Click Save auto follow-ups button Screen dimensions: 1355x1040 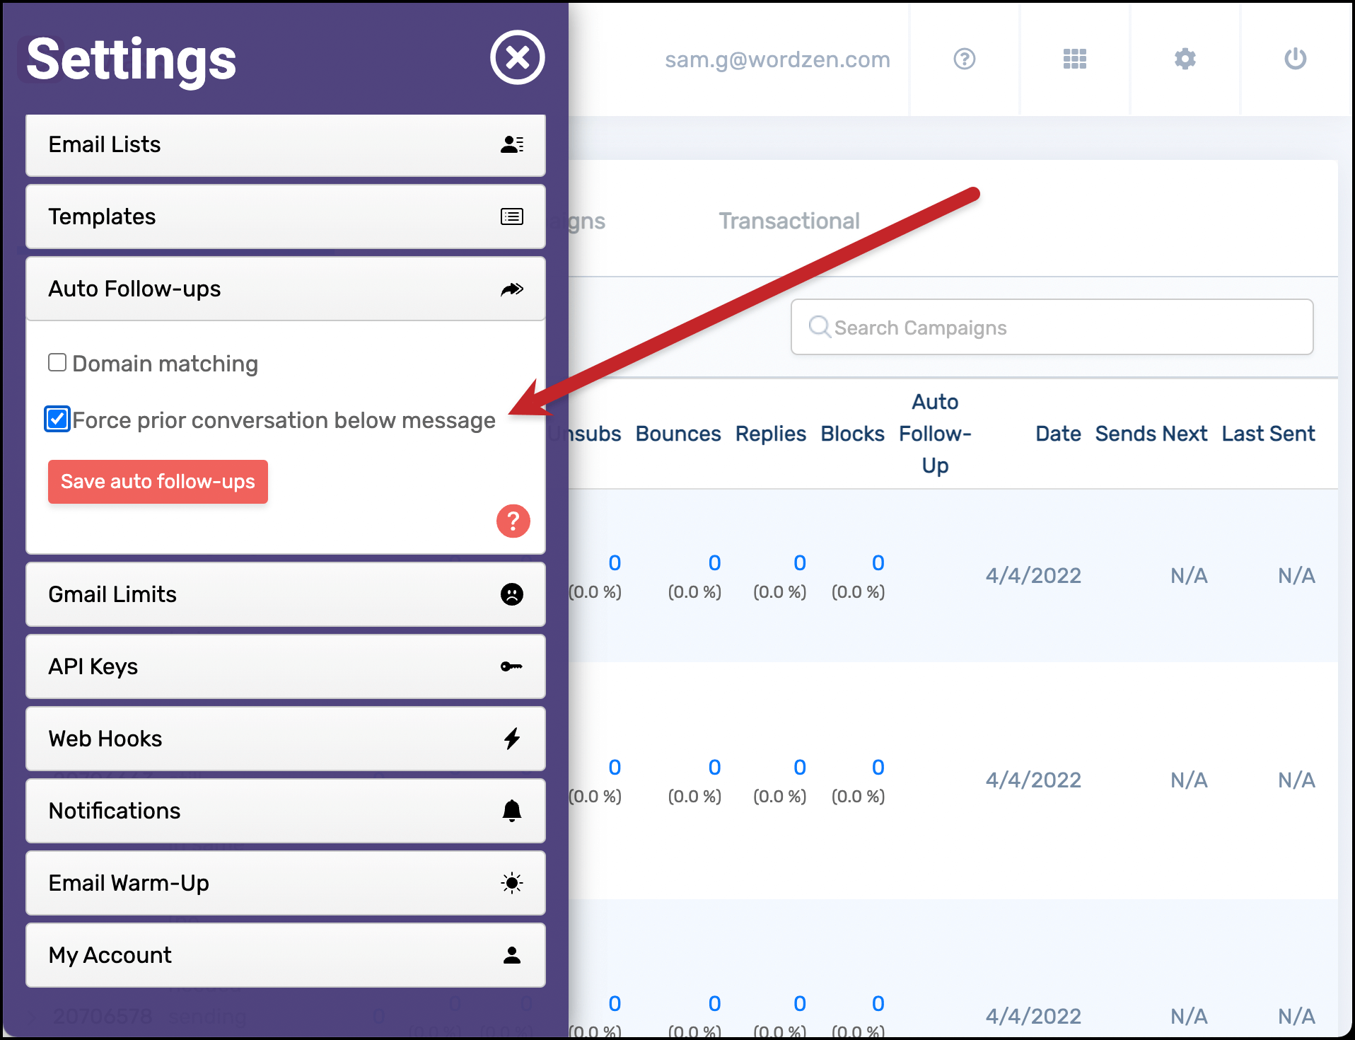[x=158, y=482]
